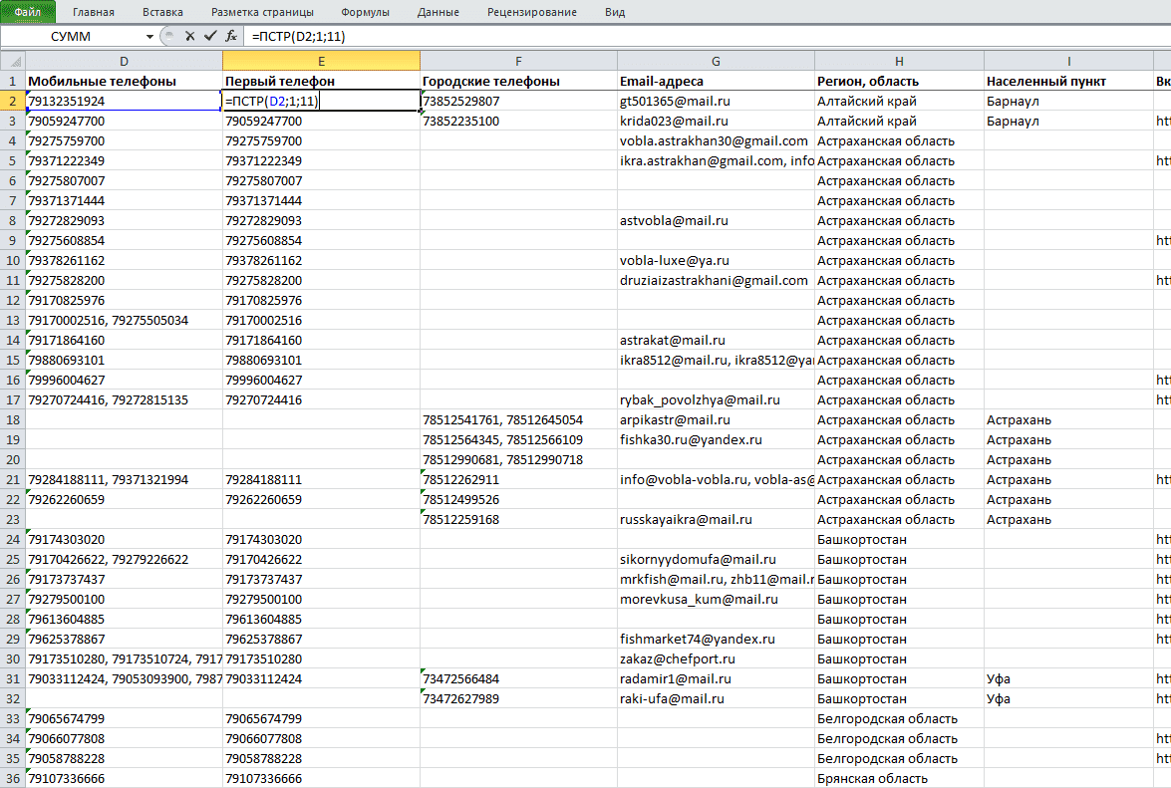Switch to Разметка страницы tab
This screenshot has width=1171, height=788.
[x=262, y=12]
